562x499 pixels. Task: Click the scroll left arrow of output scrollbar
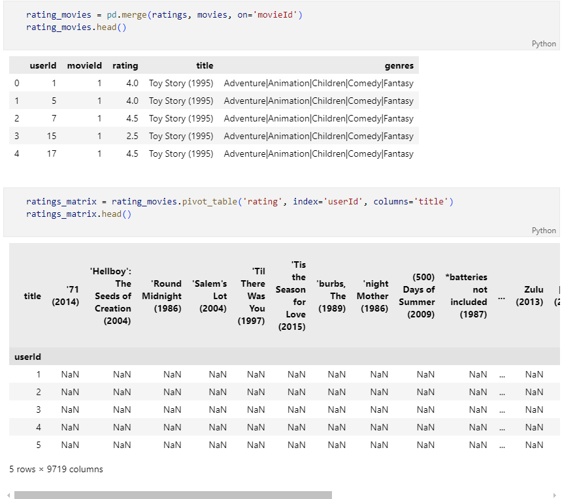pyautogui.click(x=8, y=496)
